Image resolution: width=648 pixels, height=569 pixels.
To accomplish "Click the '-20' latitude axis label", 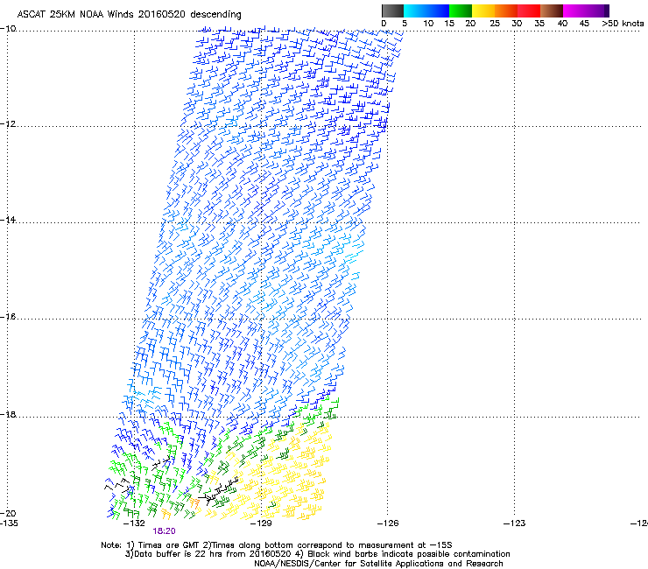I will click(8, 513).
